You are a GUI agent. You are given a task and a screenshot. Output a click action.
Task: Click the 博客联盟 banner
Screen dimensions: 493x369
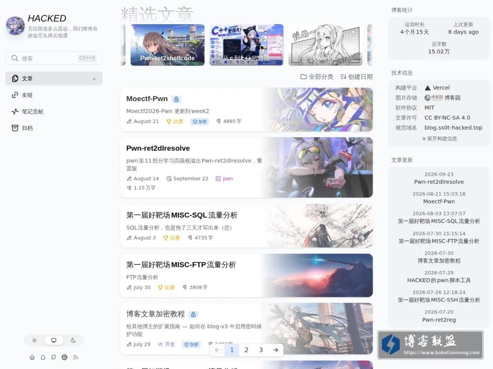[x=430, y=345]
